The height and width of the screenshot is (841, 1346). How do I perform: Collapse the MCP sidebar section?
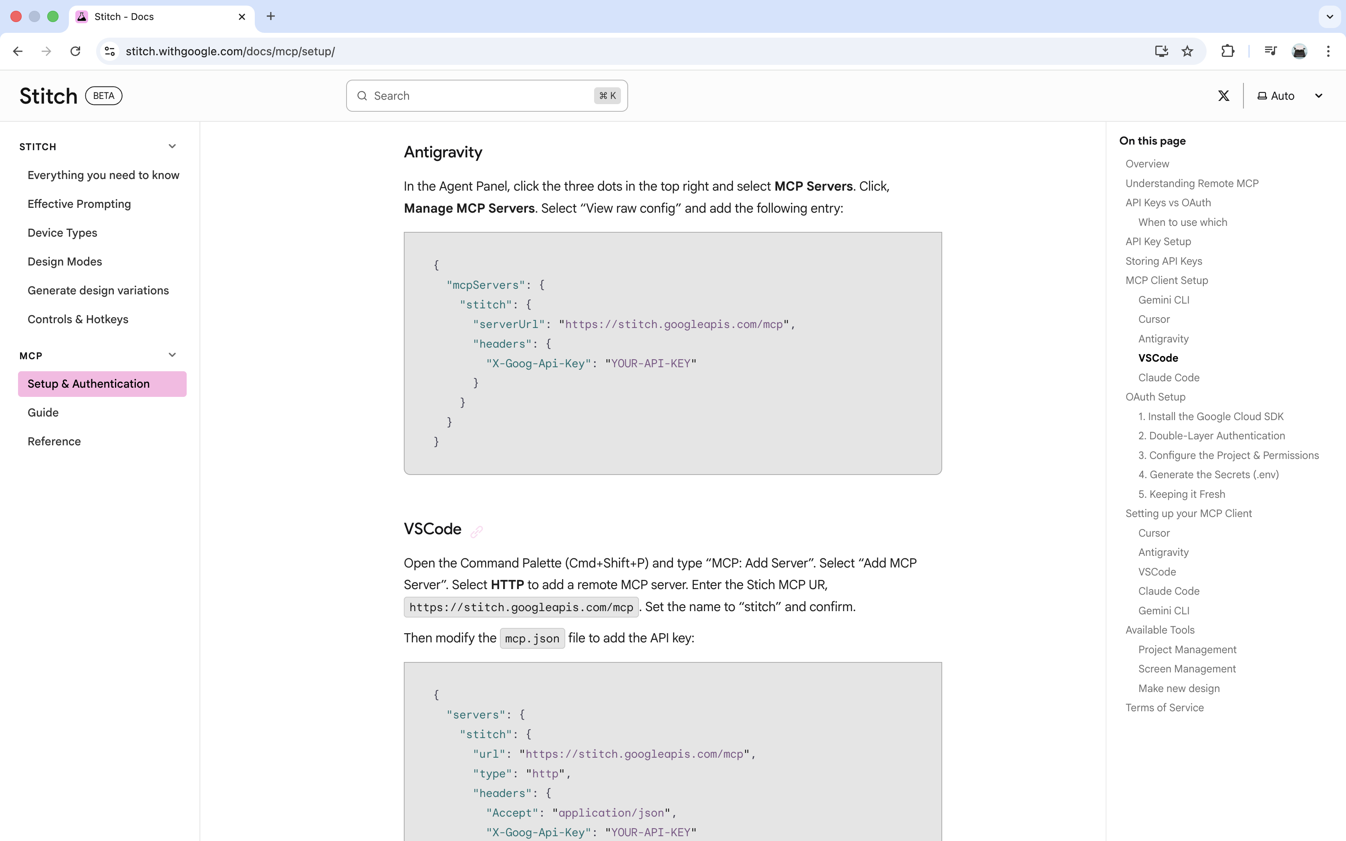pos(172,355)
